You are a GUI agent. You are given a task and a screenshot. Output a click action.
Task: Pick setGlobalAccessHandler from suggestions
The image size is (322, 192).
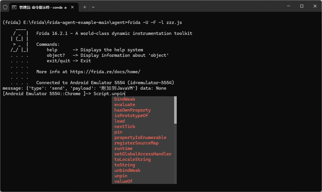tap(143, 154)
